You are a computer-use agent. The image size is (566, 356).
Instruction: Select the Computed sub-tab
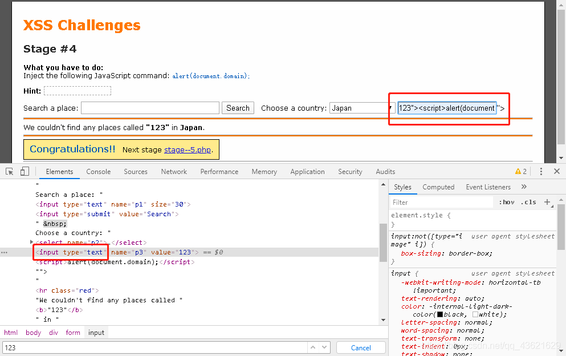pyautogui.click(x=438, y=187)
